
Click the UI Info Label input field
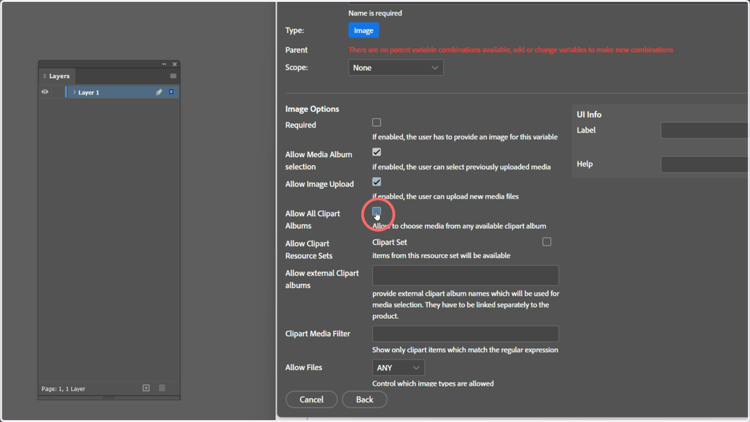pyautogui.click(x=705, y=130)
